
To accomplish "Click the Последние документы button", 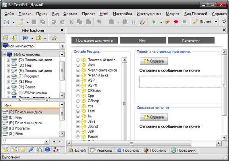I will pyautogui.click(x=94, y=40).
